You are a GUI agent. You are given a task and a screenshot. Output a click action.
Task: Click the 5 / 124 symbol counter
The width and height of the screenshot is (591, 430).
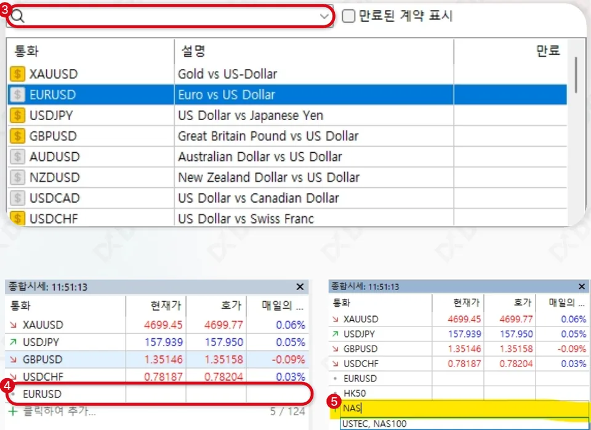click(x=287, y=411)
